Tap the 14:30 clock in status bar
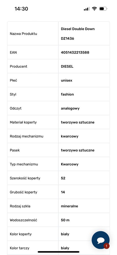 coord(21,9)
